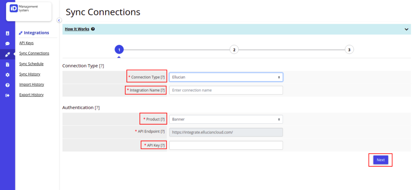Open the messages chat bubble icon
This screenshot has height=190, width=414.
(7, 44)
